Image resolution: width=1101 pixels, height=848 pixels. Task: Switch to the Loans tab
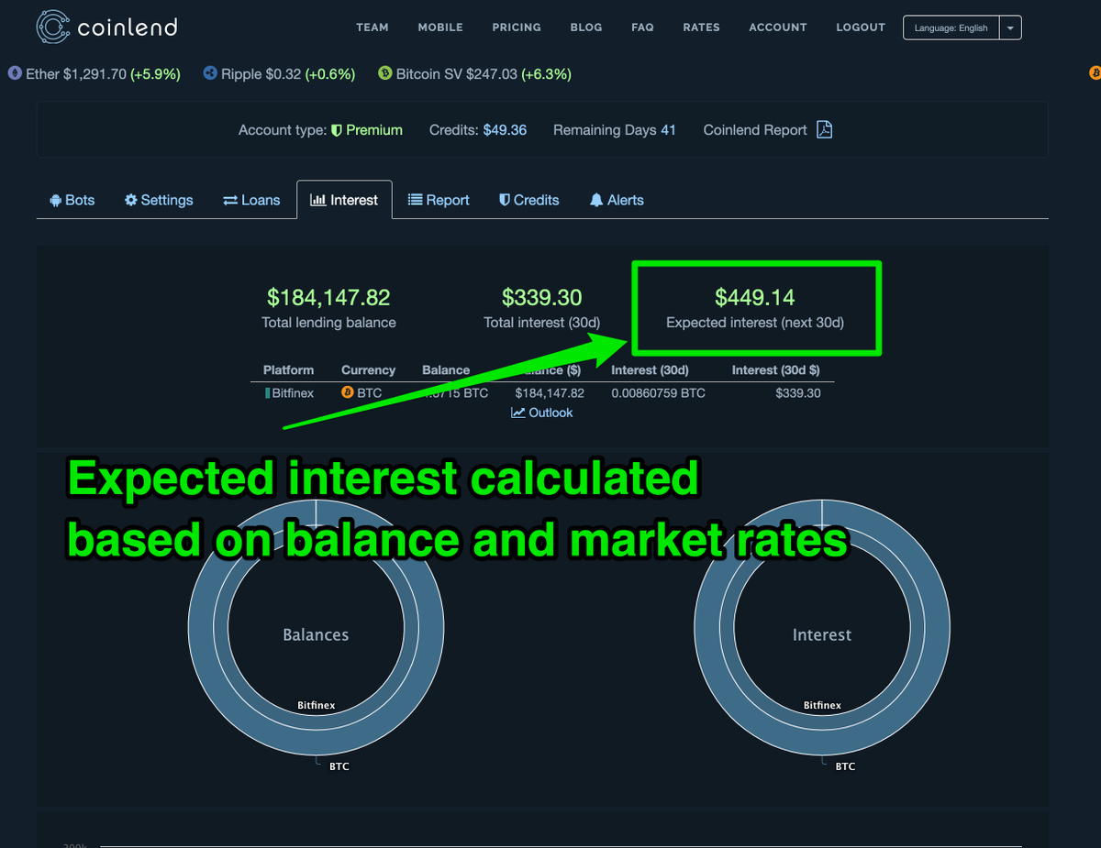click(x=251, y=200)
